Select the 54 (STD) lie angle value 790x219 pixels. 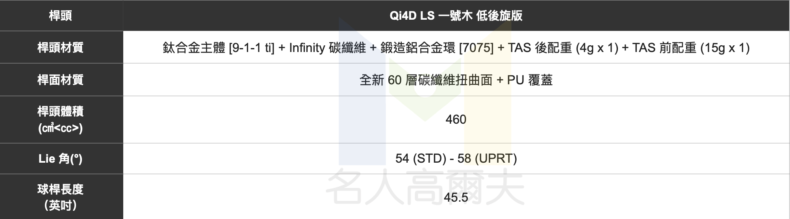421,158
